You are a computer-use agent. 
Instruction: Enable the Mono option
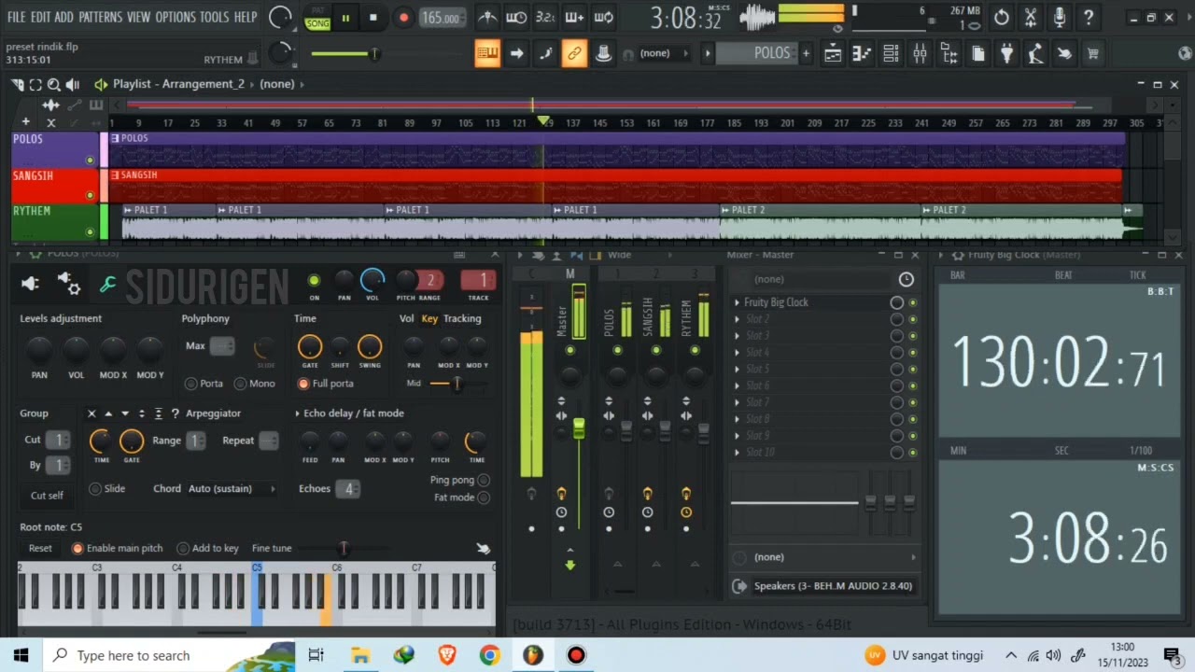tap(240, 384)
